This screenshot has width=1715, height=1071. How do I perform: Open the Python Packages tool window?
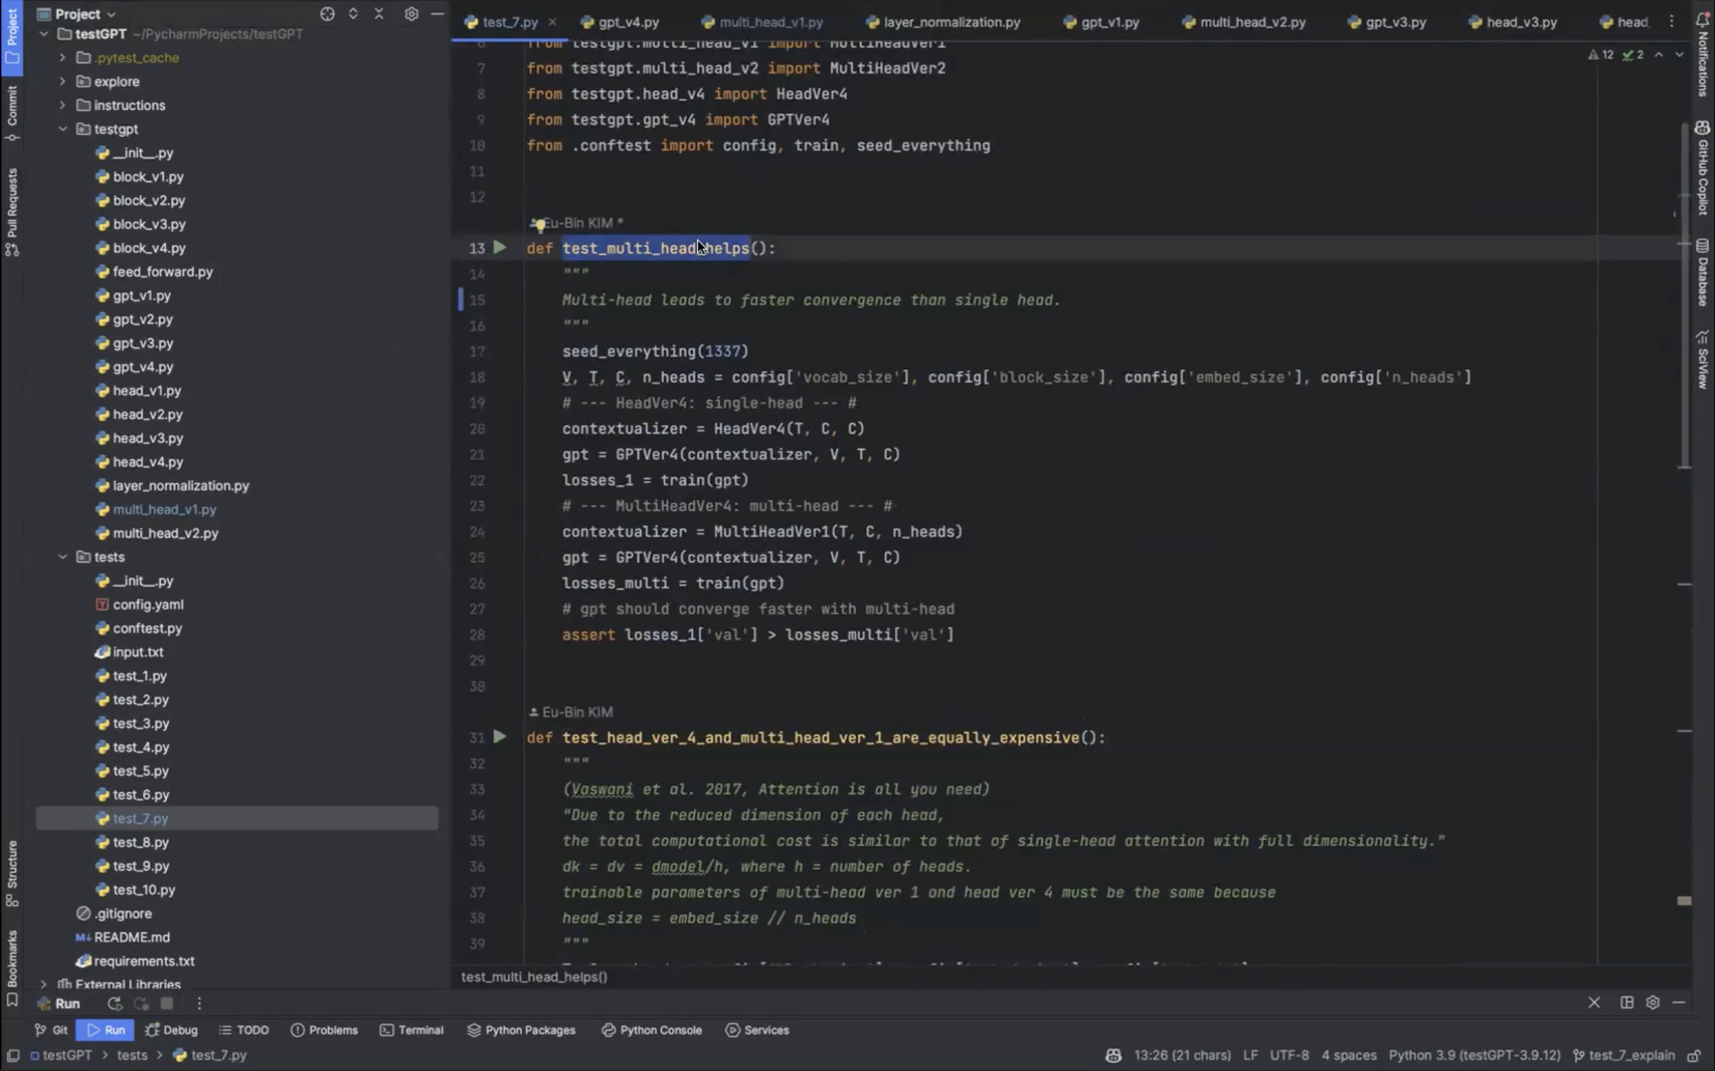[521, 1030]
